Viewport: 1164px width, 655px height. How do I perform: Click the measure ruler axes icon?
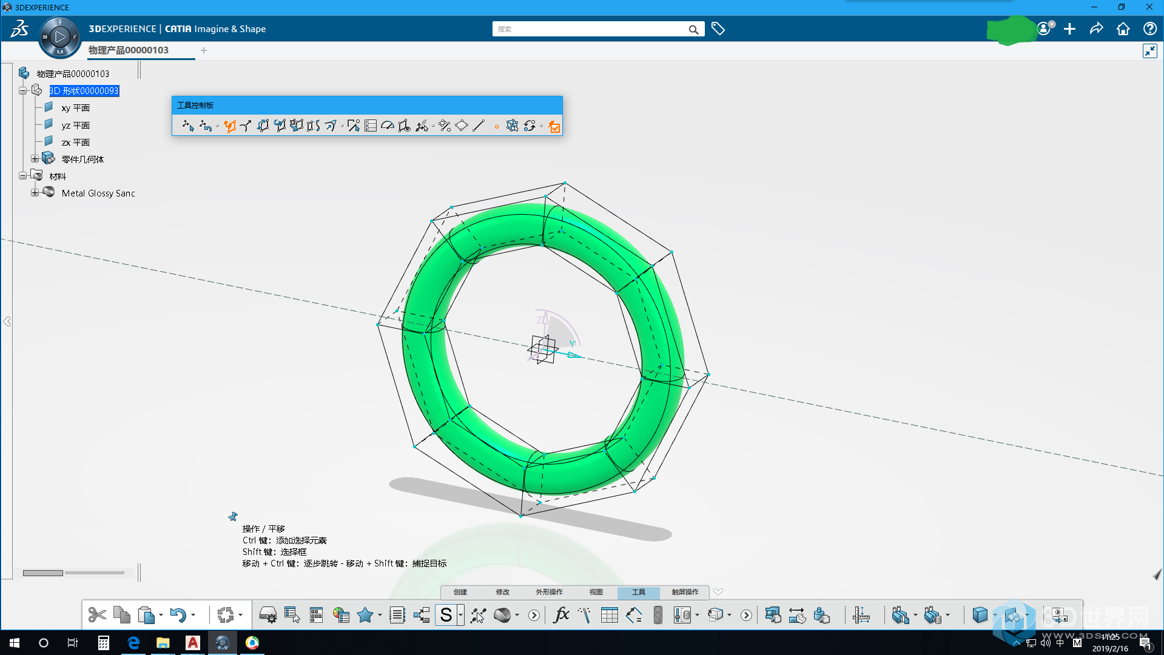point(861,615)
